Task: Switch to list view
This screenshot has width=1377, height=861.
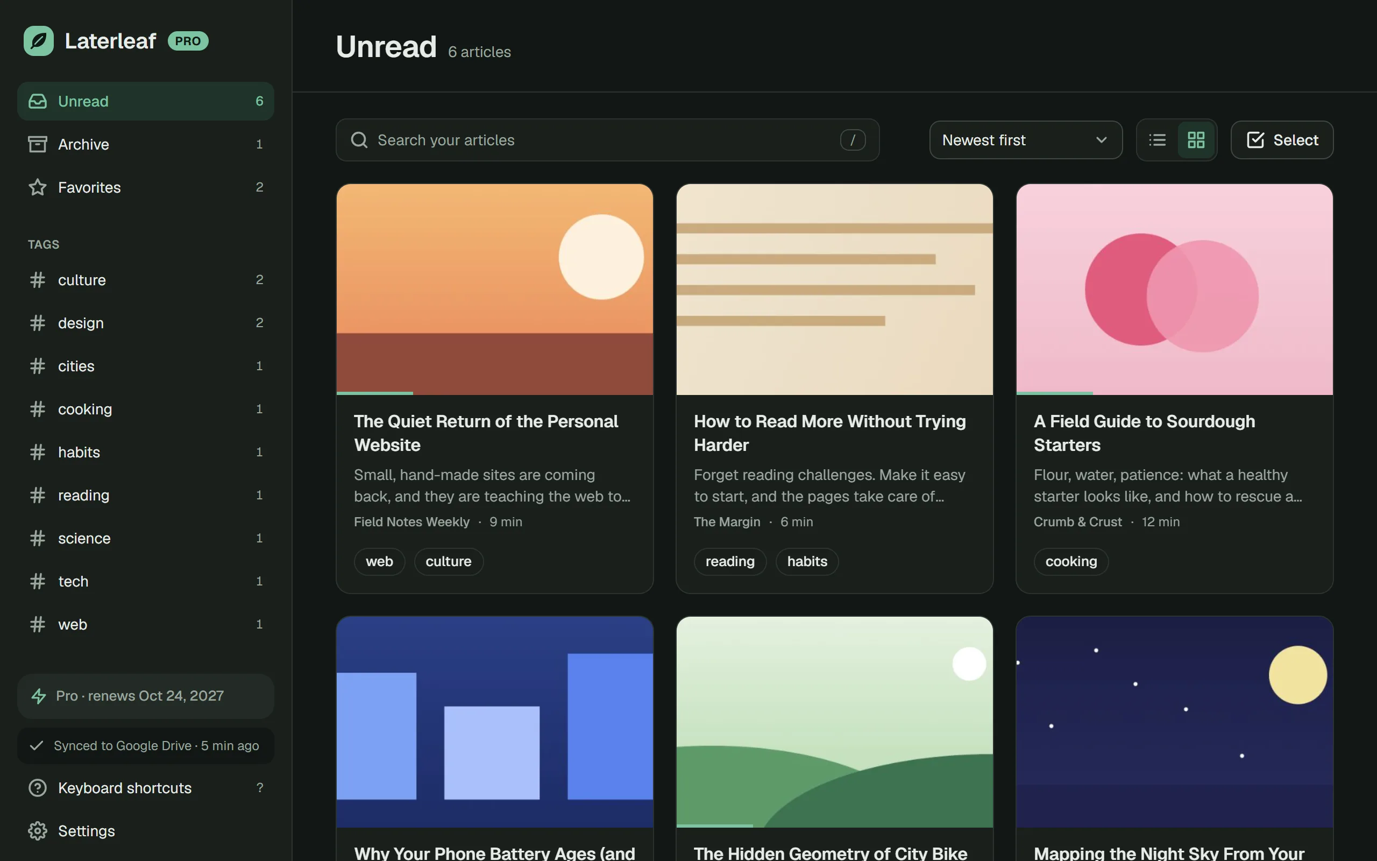Action: (x=1158, y=140)
